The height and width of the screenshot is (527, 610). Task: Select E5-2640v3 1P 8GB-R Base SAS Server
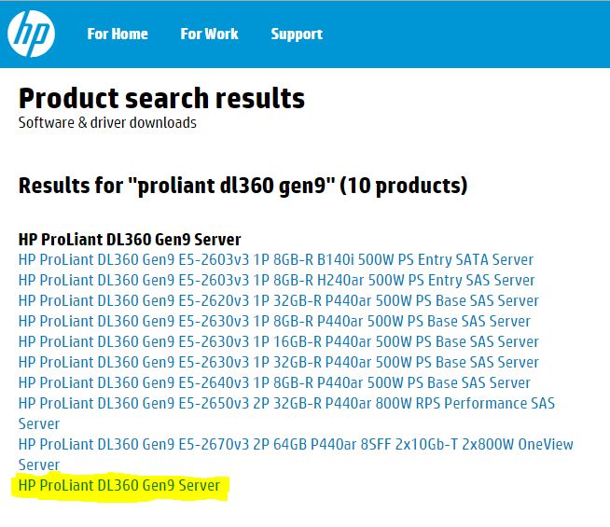274,383
